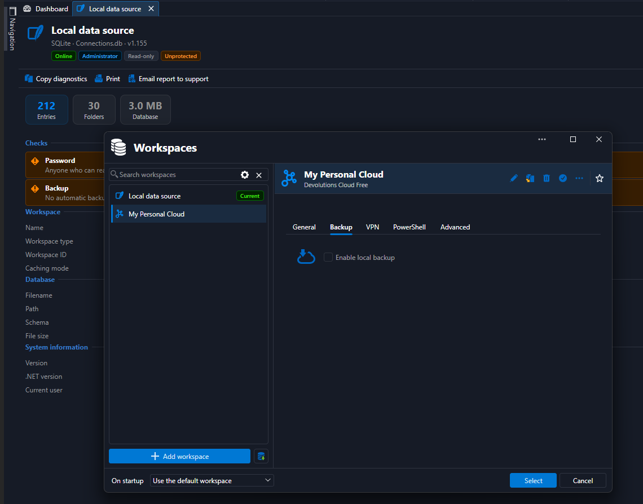Open dialog title bar ellipsis menu
Viewport: 643px width, 504px height.
pyautogui.click(x=541, y=139)
